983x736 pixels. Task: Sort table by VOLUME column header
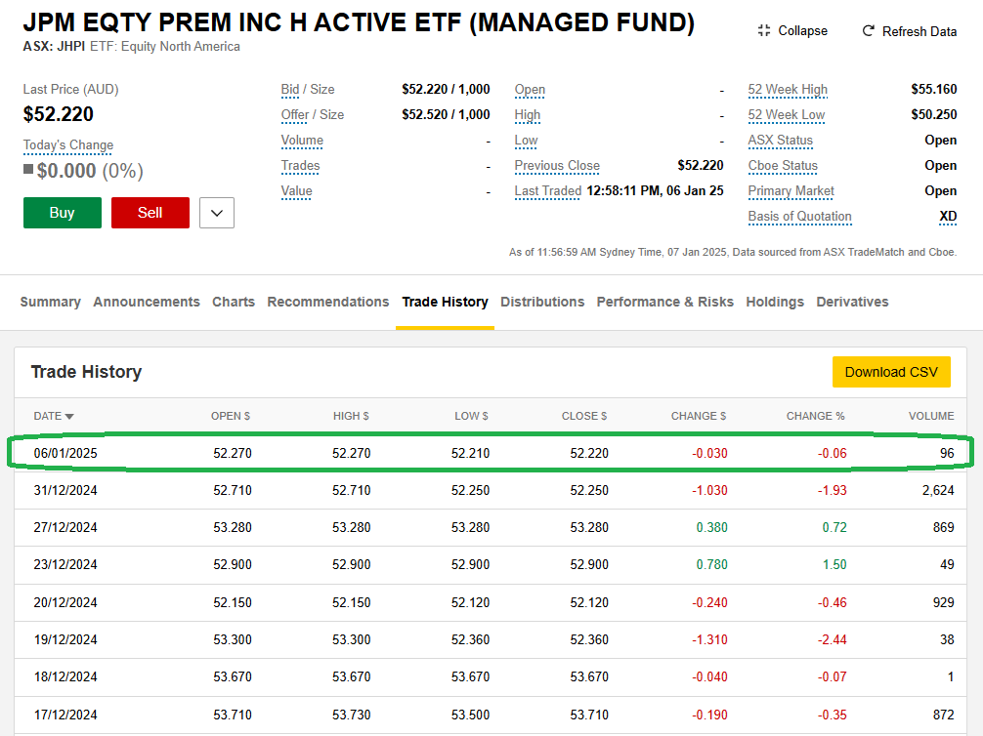(x=930, y=416)
